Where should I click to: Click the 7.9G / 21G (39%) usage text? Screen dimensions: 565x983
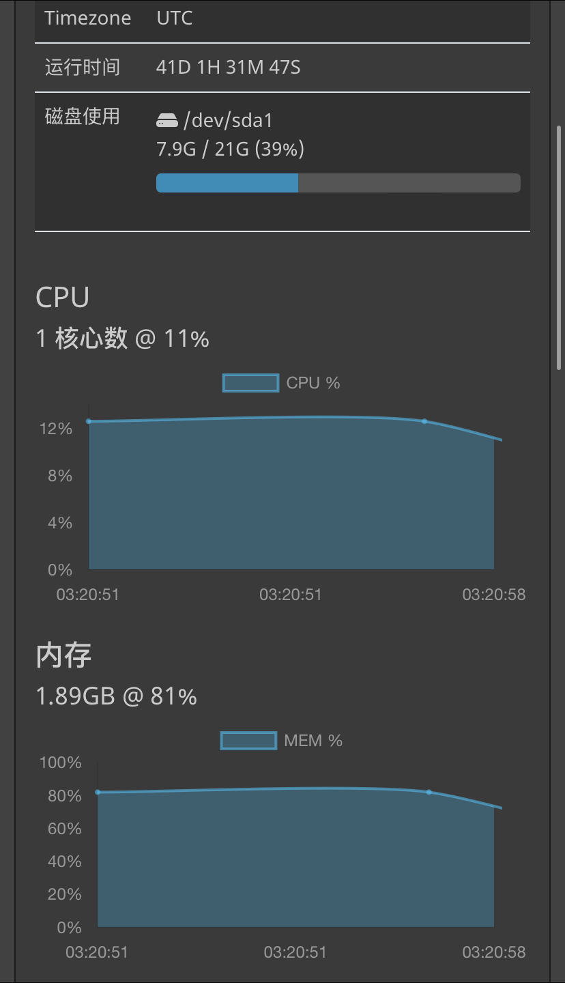[x=230, y=149]
